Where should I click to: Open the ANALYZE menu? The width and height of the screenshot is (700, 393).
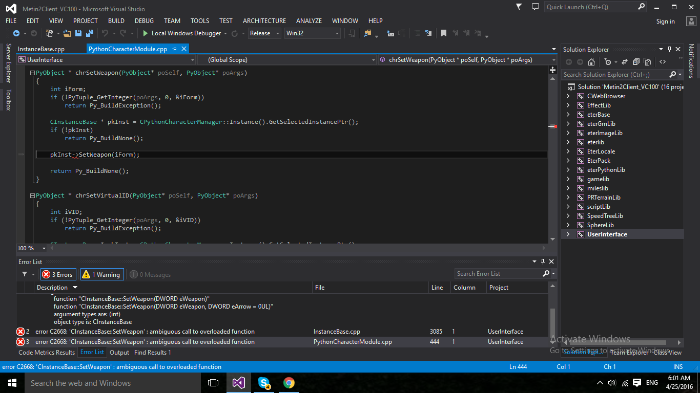point(309,21)
